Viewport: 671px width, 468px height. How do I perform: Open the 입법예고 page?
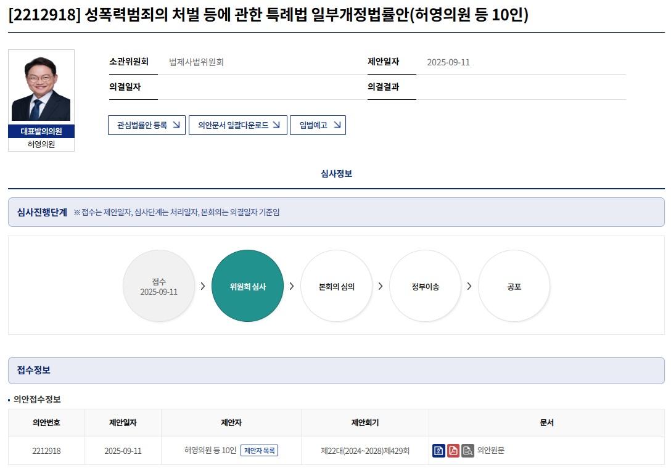click(318, 125)
